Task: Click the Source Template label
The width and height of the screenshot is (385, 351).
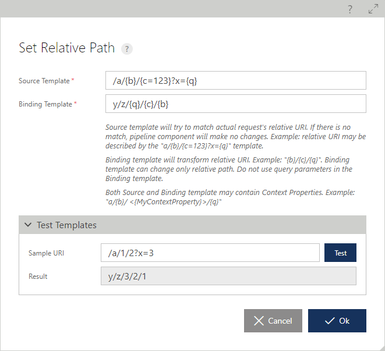Action: [44, 81]
